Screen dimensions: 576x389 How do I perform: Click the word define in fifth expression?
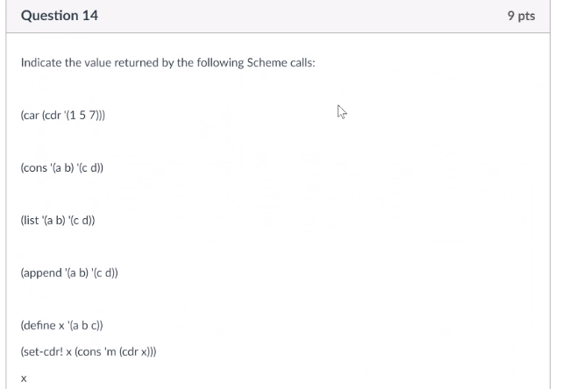39,326
